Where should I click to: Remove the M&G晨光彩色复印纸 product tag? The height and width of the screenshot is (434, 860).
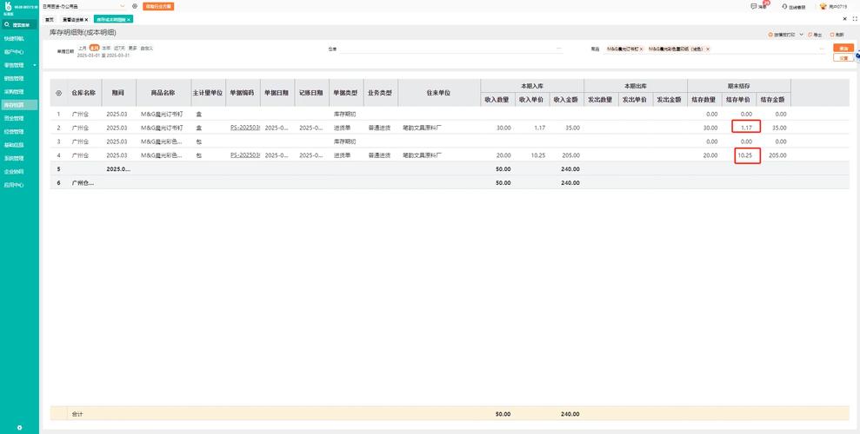point(708,49)
